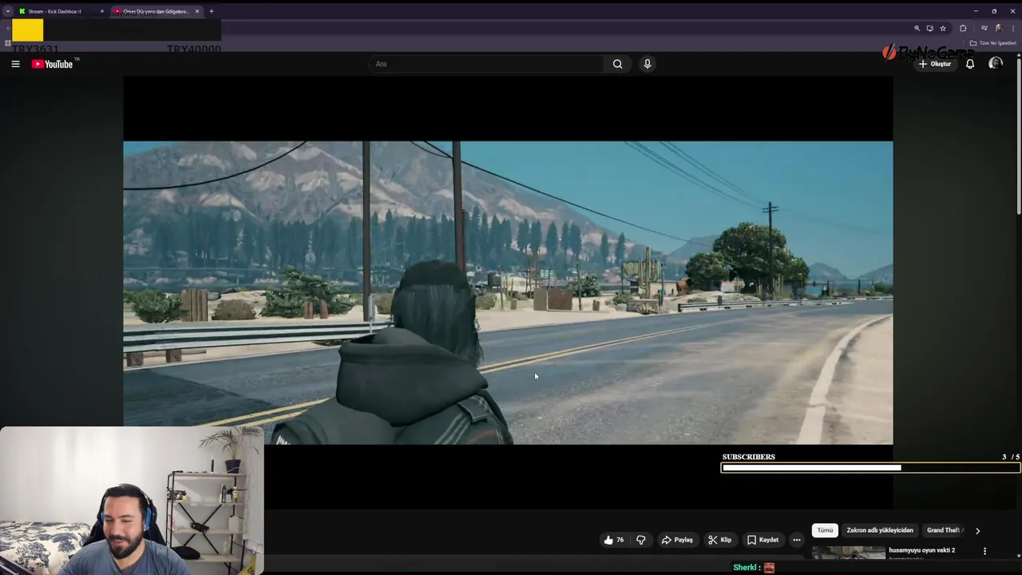This screenshot has height=575, width=1022.
Task: Click the SUBSCRIBERS progress bar overlay
Action: coord(870,468)
